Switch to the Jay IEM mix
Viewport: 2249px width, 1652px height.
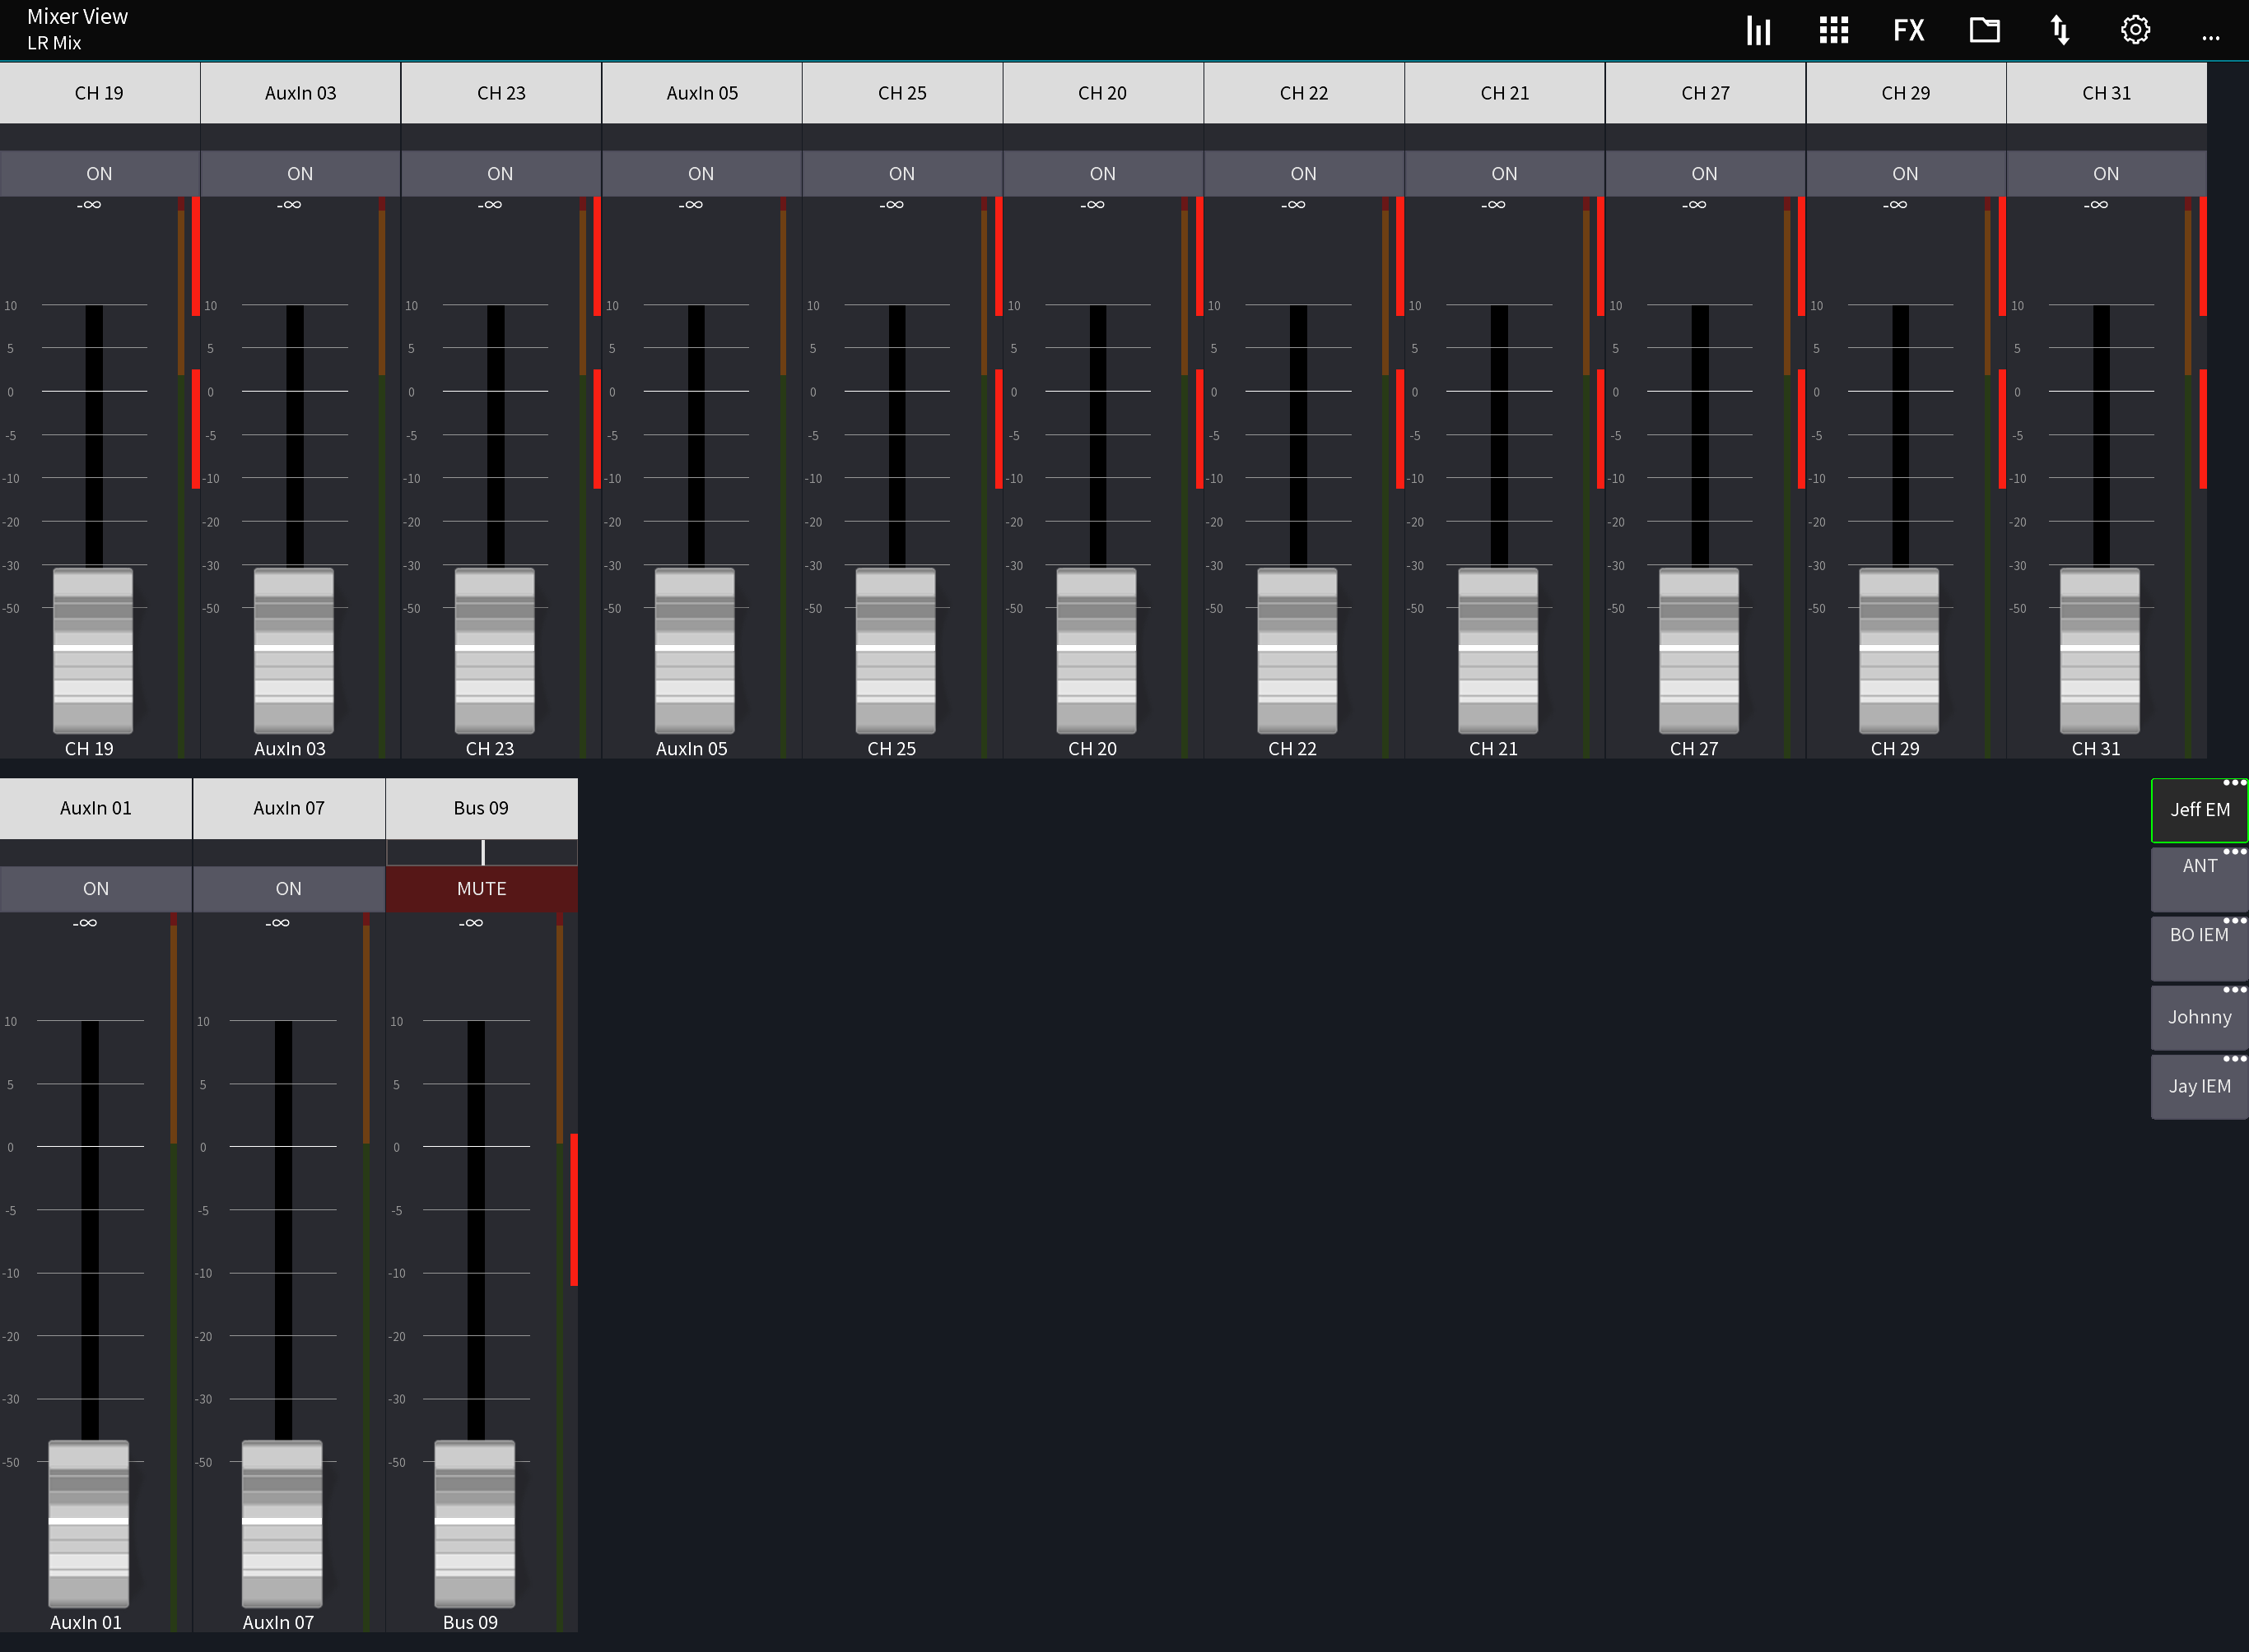2199,1086
